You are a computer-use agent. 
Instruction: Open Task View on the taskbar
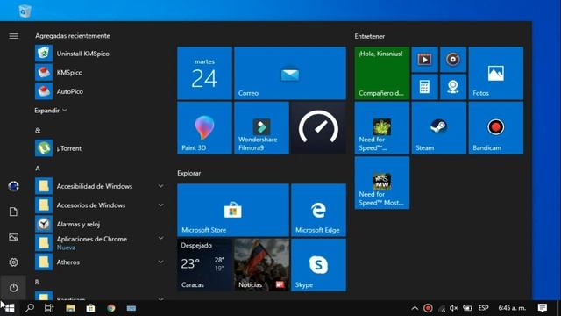49,308
